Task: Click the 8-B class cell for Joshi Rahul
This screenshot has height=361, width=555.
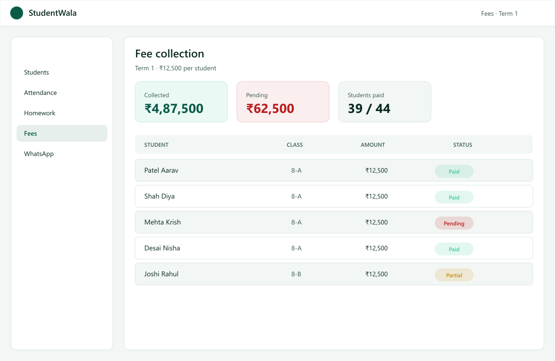Action: 296,274
